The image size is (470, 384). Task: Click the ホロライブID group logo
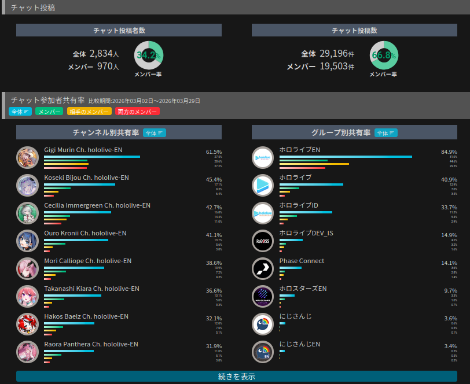pyautogui.click(x=263, y=213)
